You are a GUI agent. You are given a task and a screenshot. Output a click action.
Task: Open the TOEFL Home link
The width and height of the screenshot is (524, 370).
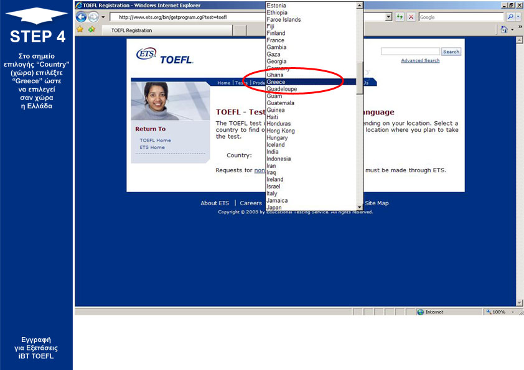pos(155,141)
